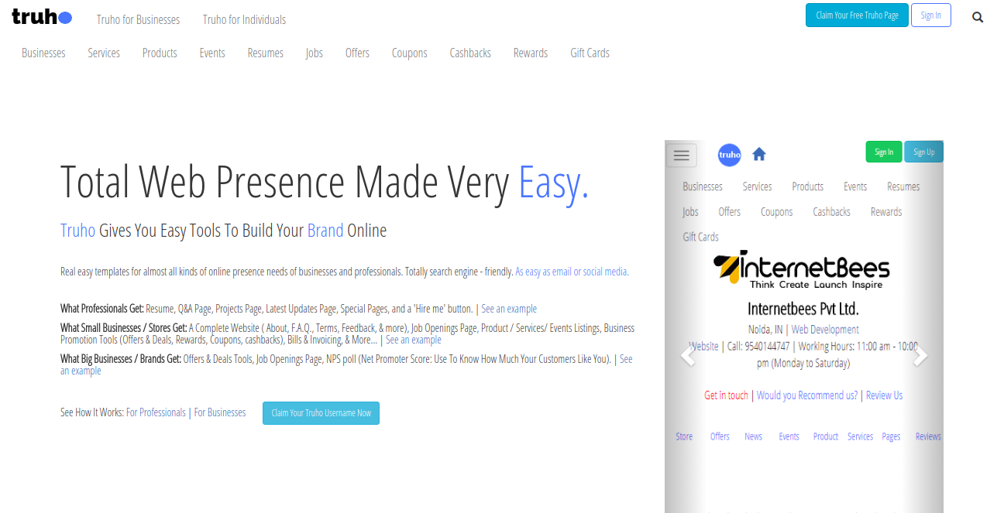The image size is (1004, 513).
Task: Open the News tab in preview
Action: (x=753, y=436)
